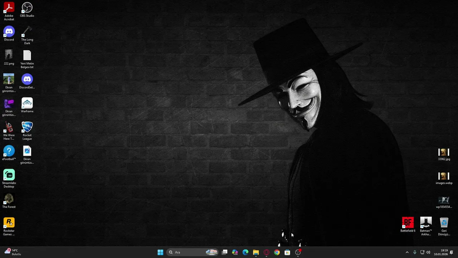Open the notifications bell icon
458x258 pixels.
(x=452, y=252)
